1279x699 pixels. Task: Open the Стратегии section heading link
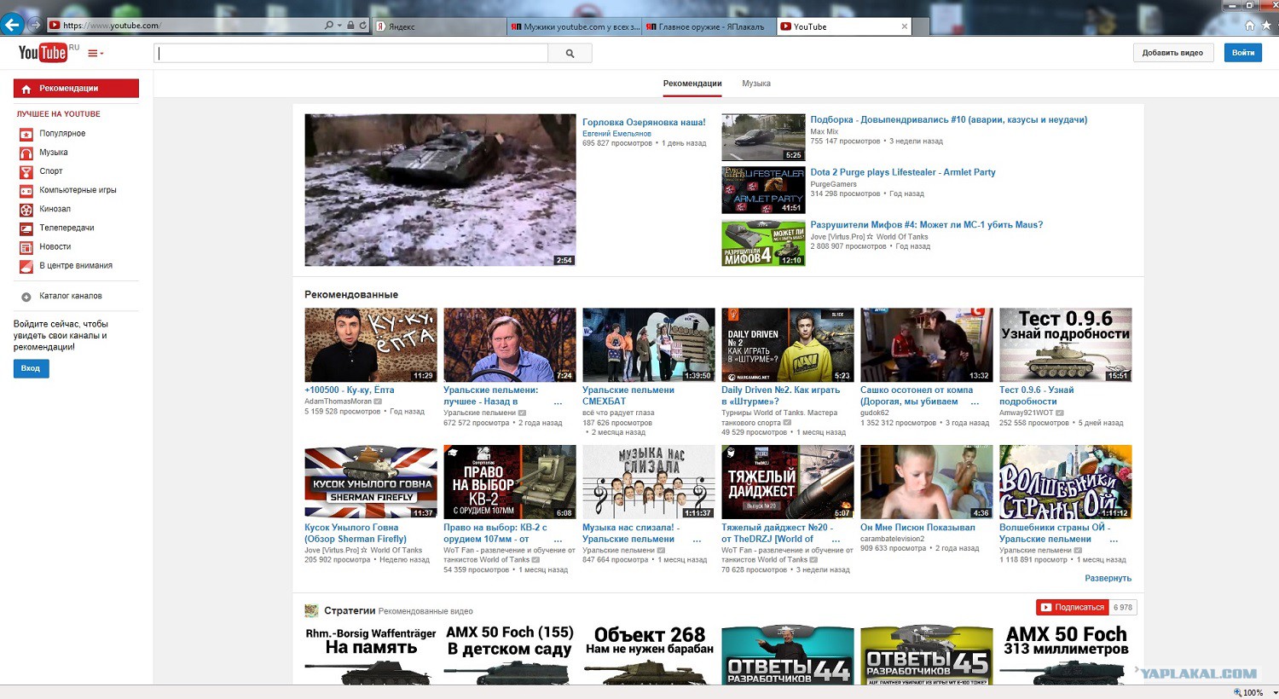350,610
